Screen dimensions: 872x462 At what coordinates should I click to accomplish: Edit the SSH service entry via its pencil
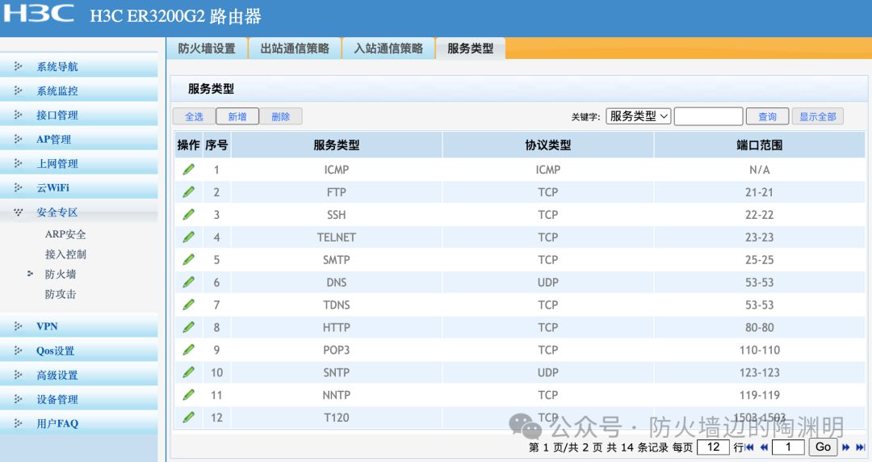click(x=188, y=215)
